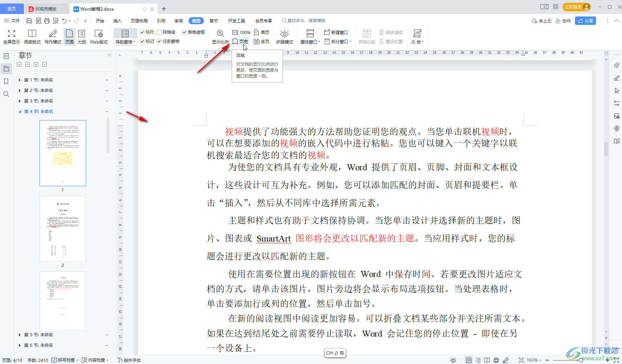Close the chapter navigation panel
The image size is (622, 364).
click(109, 55)
